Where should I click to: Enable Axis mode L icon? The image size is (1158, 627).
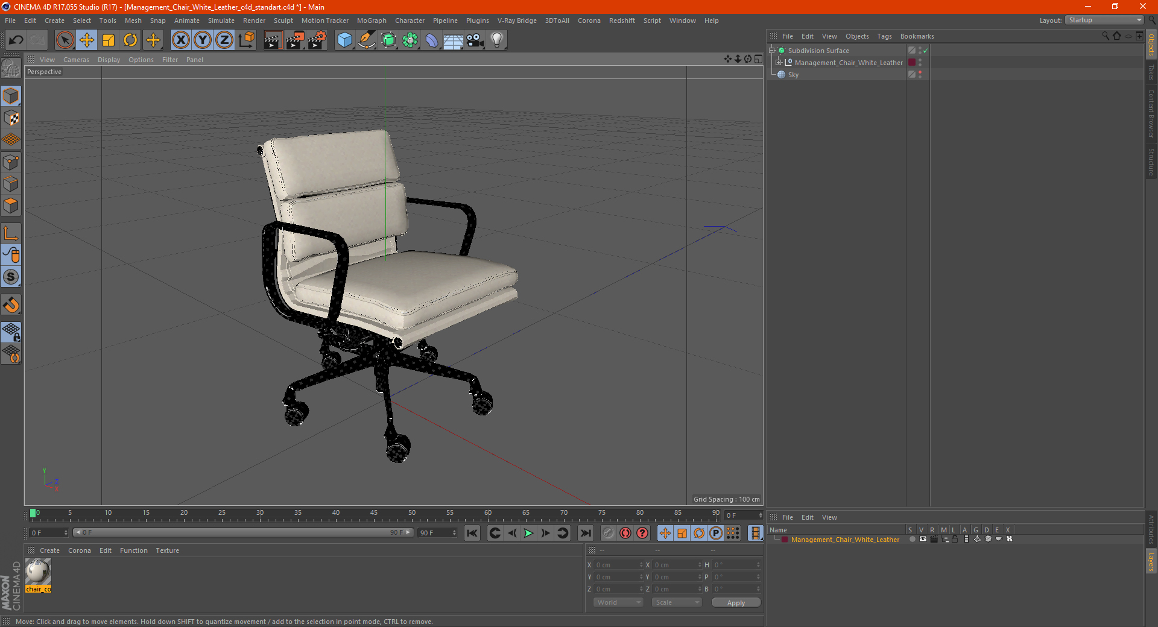click(x=11, y=233)
